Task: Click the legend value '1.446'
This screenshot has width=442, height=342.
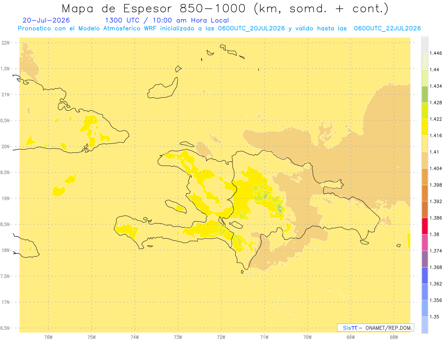Action: [435, 53]
